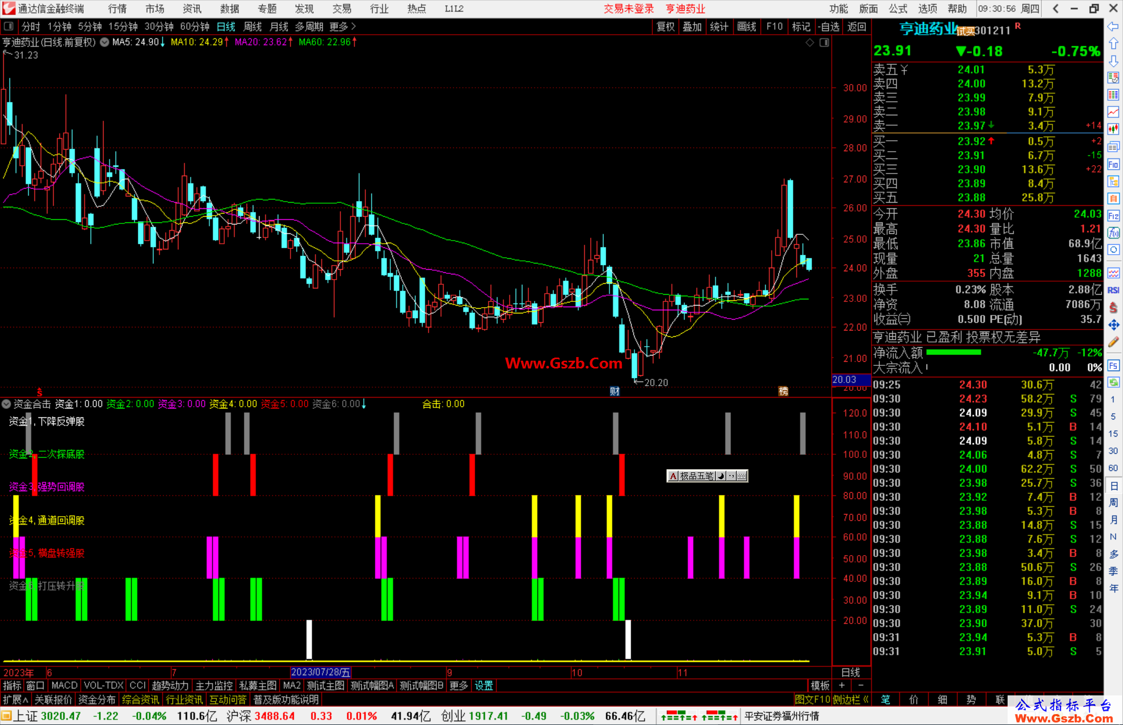Viewport: 1123px width, 725px height.
Task: Expand the 扩展 panel at bottom left
Action: point(16,700)
